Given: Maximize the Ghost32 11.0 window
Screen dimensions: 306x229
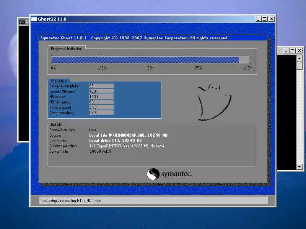Looking at the screenshot, I should 265,19.
